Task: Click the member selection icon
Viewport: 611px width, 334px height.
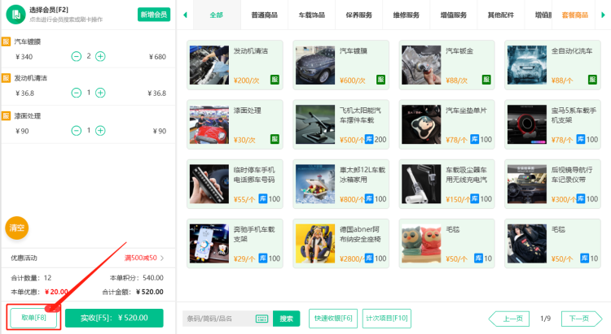Action: coord(16,14)
